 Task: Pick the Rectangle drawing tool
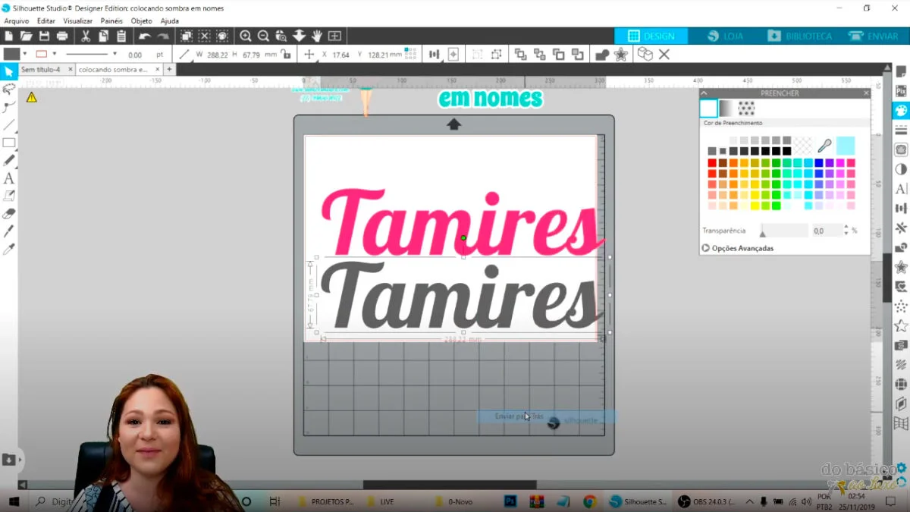click(9, 143)
